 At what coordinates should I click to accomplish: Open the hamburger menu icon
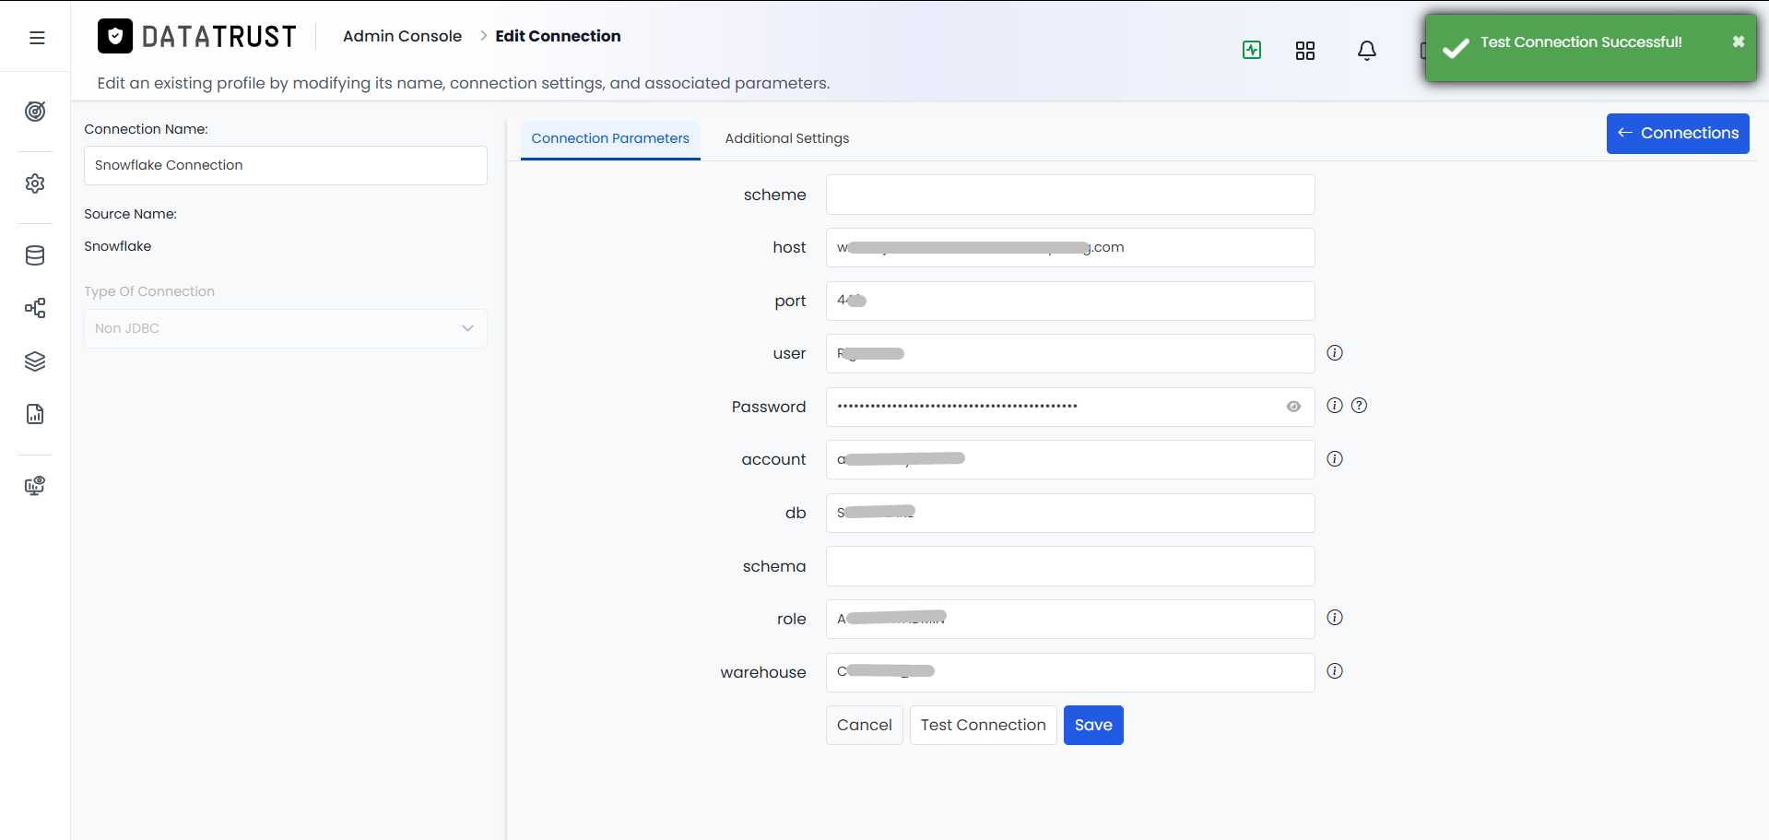(x=37, y=38)
